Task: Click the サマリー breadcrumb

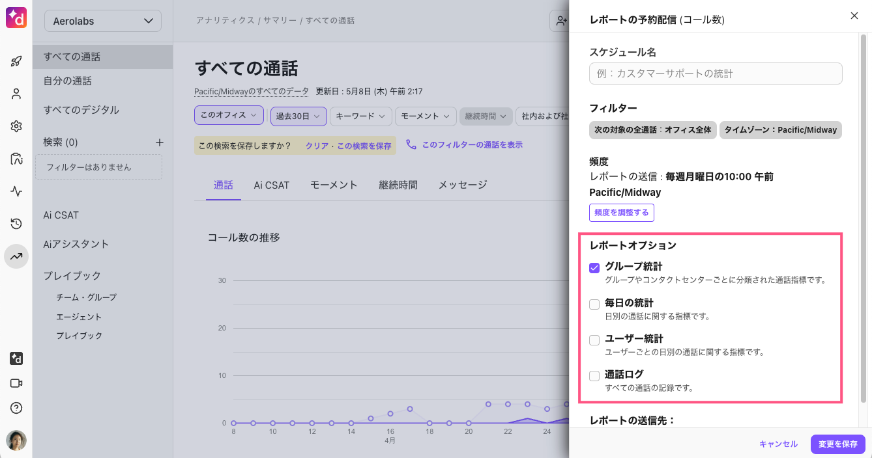Action: (x=280, y=21)
